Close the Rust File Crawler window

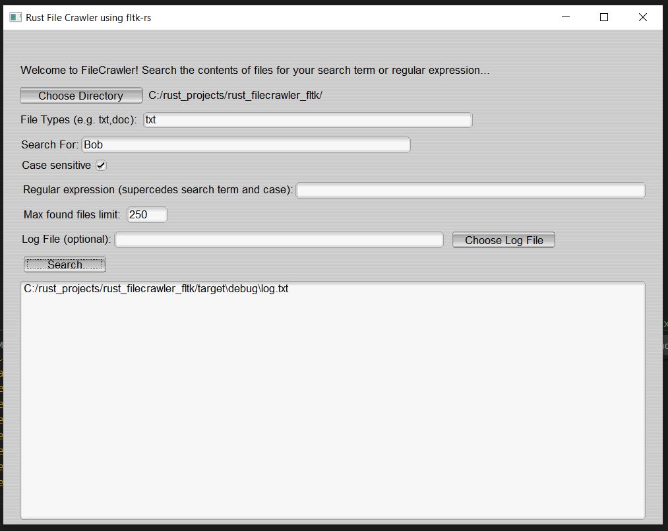click(x=643, y=18)
